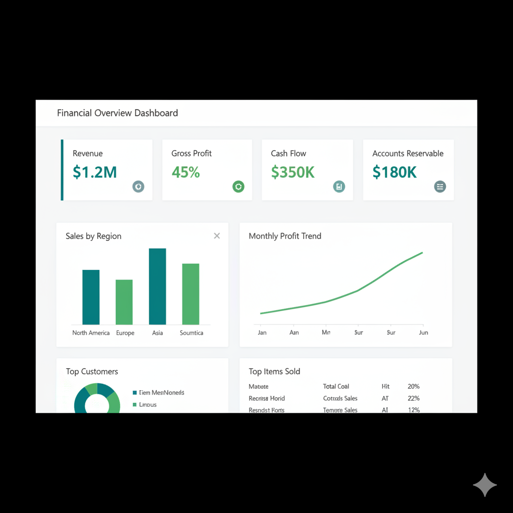Click the circular badge icon on Revenue card
Viewport: 513px width, 513px height.
click(x=138, y=186)
